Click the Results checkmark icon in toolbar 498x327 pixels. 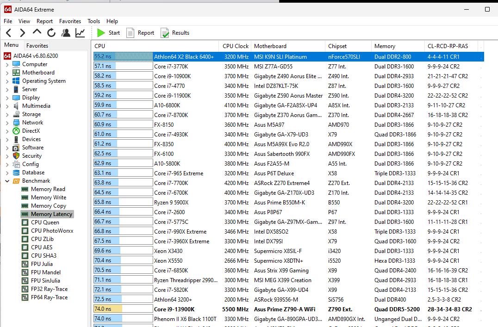tap(164, 33)
